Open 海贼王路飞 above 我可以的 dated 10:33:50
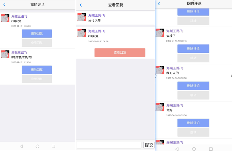 [x=175, y=68]
